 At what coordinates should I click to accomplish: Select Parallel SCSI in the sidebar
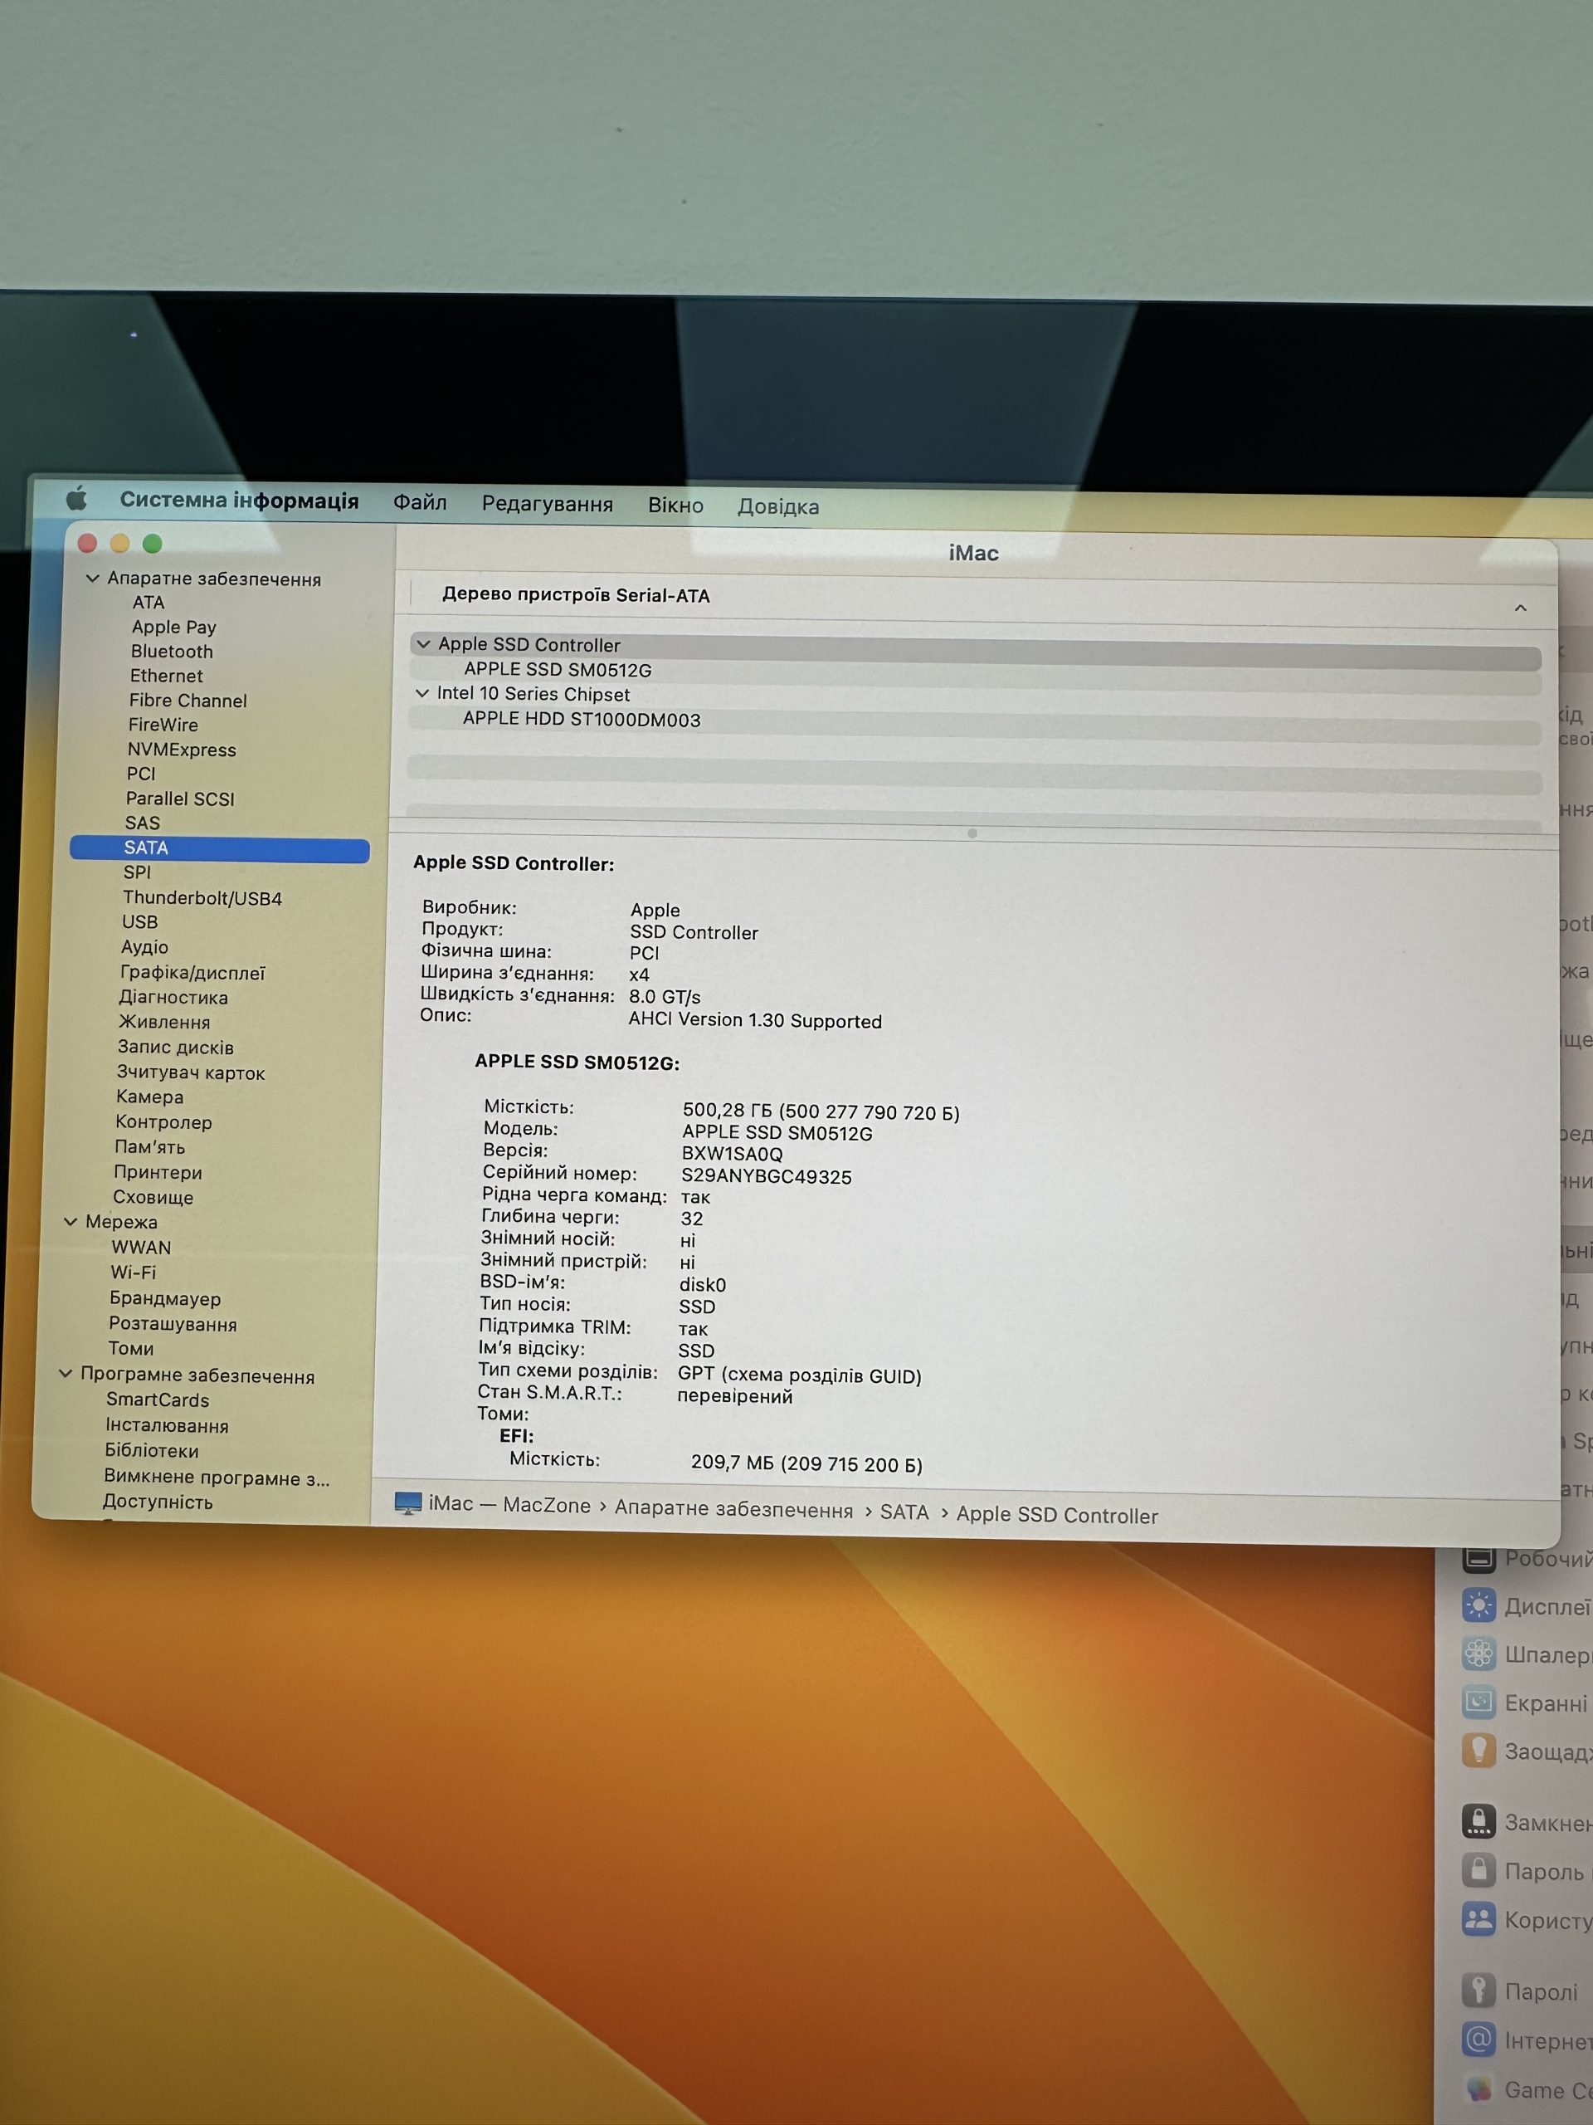179,799
